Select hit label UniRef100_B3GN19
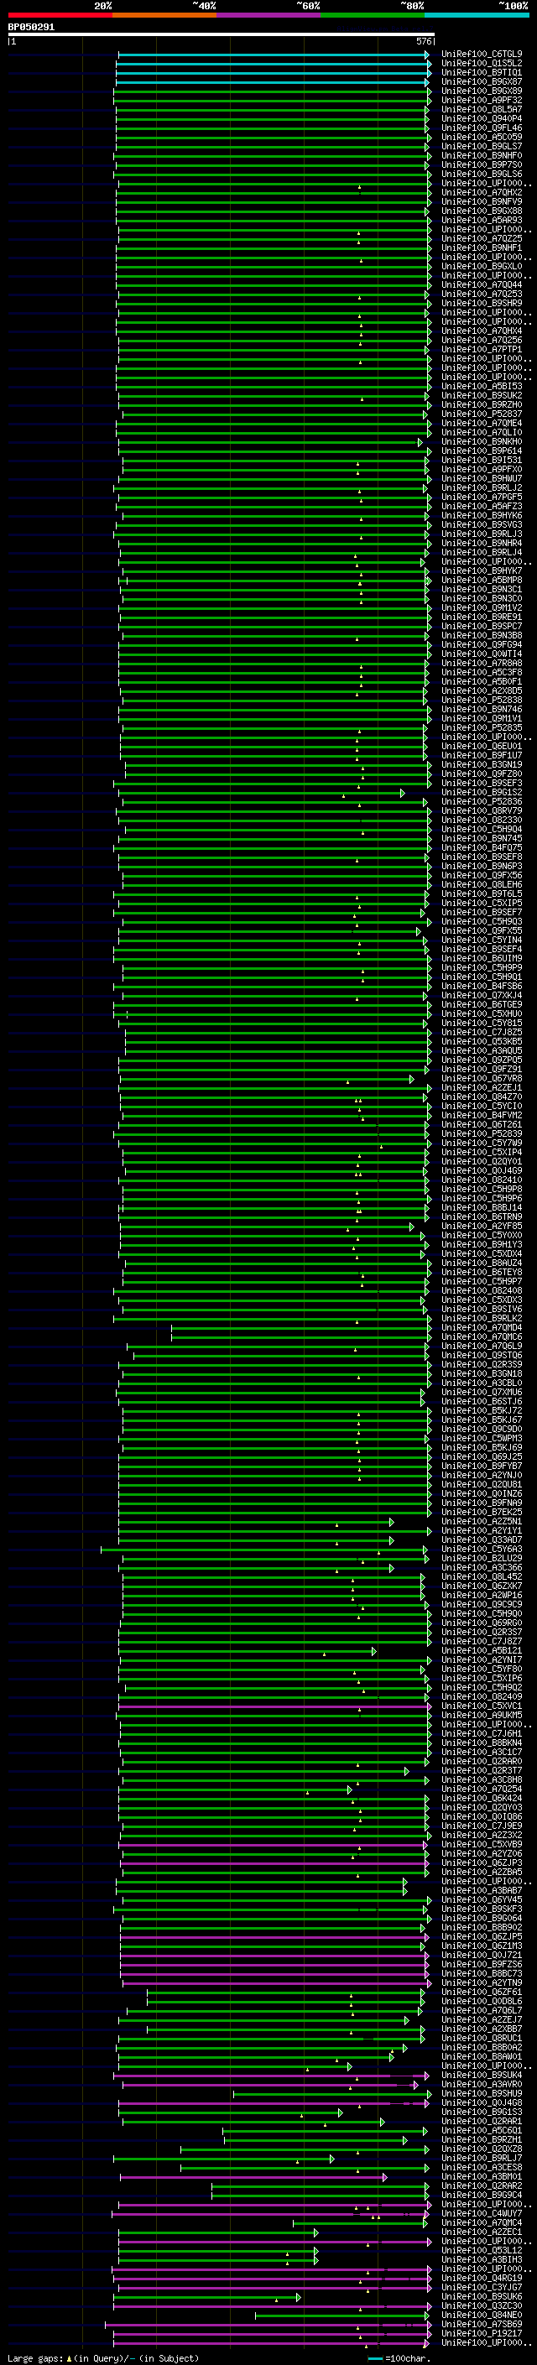This screenshot has height=2365, width=537. (482, 765)
